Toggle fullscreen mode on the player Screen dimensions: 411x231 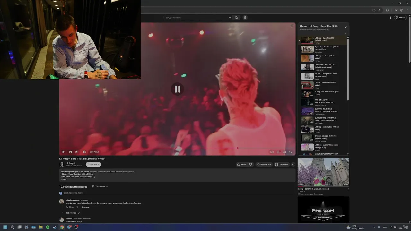click(290, 152)
